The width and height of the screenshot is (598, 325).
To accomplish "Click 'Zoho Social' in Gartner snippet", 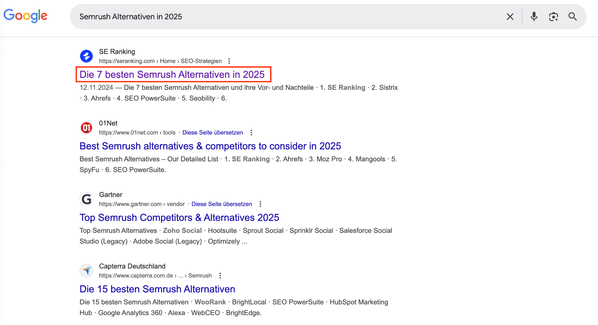I will (x=182, y=231).
